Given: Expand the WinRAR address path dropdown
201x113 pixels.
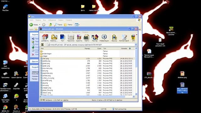Looking at the screenshot, I should 136,45.
